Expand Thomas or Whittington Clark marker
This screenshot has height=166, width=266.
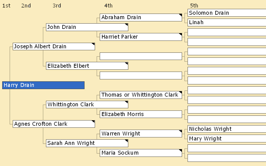(180, 93)
